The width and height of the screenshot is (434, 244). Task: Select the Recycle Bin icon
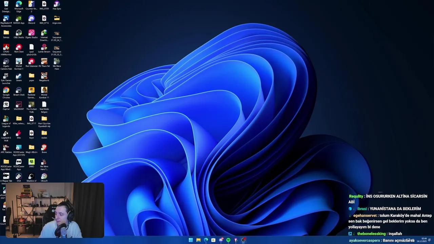pos(6,4)
